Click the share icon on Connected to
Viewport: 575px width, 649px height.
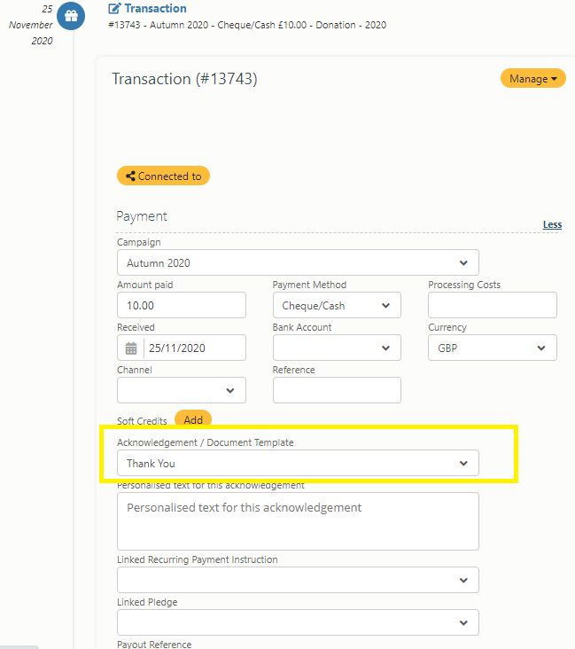[x=130, y=176]
